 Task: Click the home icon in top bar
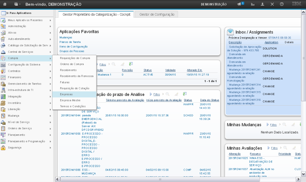5,4
